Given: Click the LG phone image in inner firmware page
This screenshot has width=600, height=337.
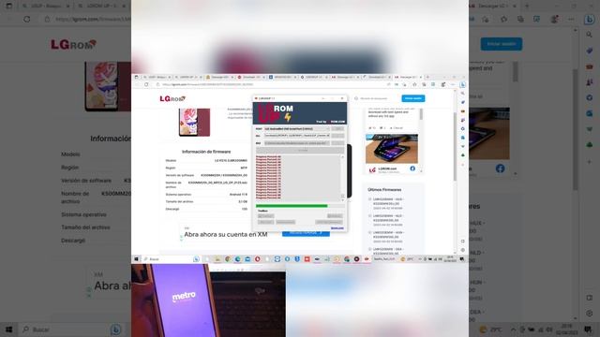Looking at the screenshot, I should point(194,122).
